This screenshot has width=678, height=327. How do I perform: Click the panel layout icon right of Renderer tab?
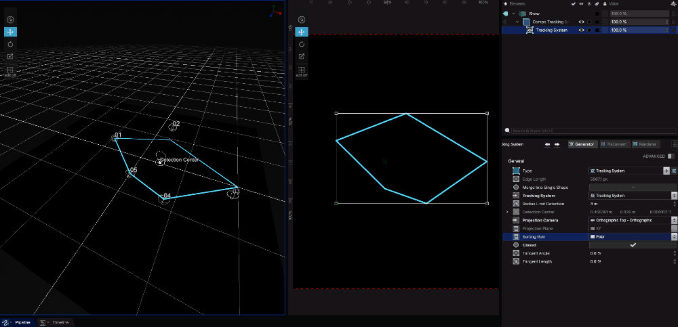[675, 144]
